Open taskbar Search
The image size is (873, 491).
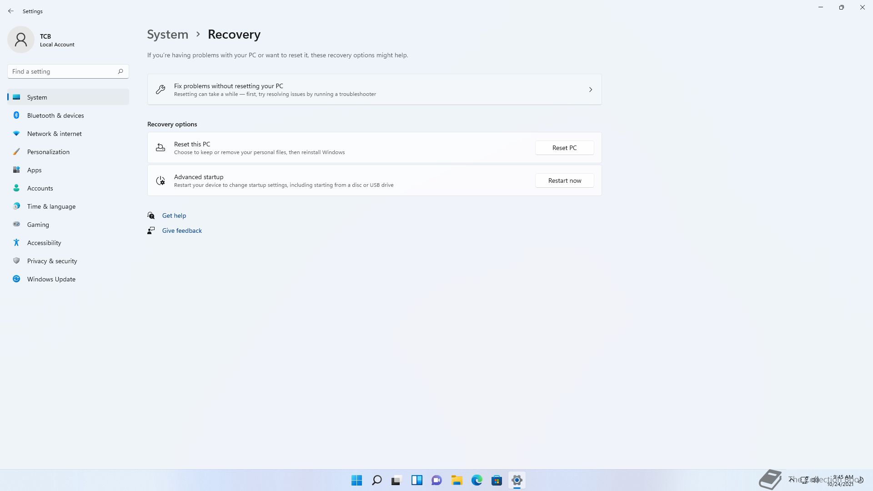pyautogui.click(x=376, y=480)
